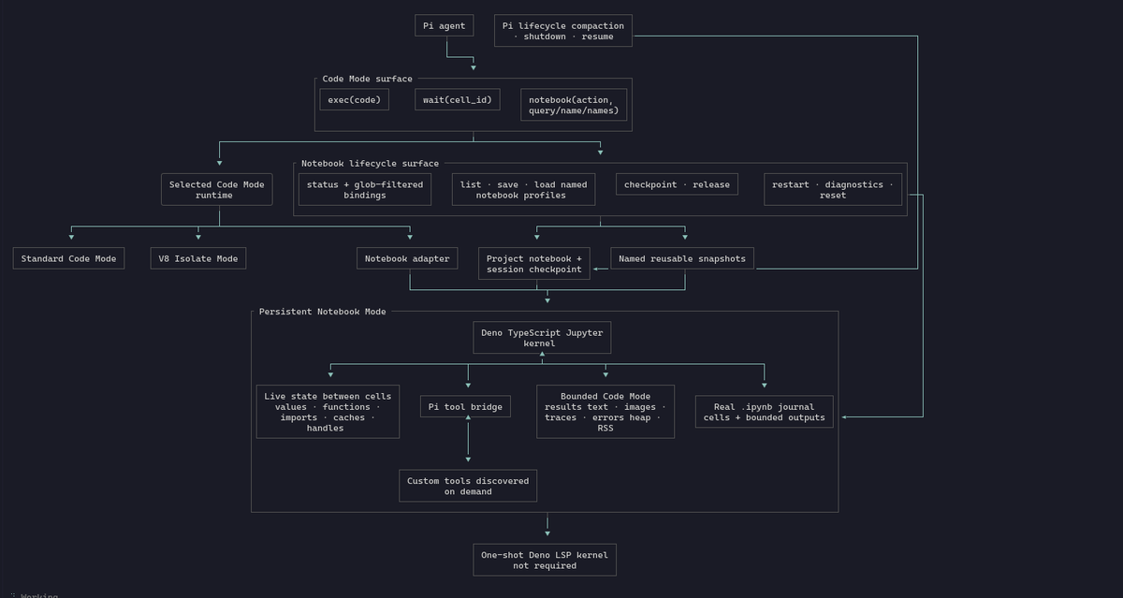Viewport: 1123px width, 598px height.
Task: Select the Pi tool bridge node
Action: tap(465, 406)
